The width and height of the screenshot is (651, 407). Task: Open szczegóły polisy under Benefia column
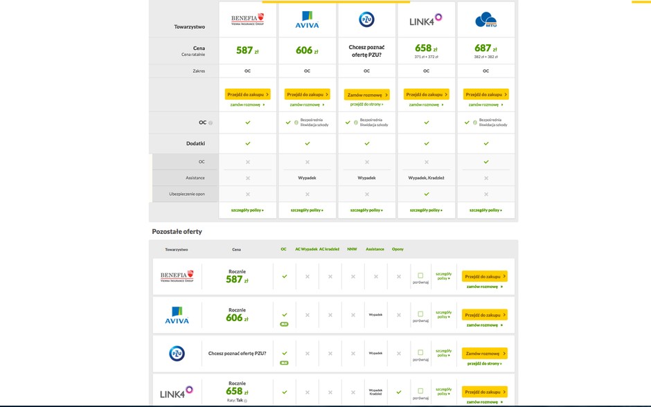click(247, 210)
